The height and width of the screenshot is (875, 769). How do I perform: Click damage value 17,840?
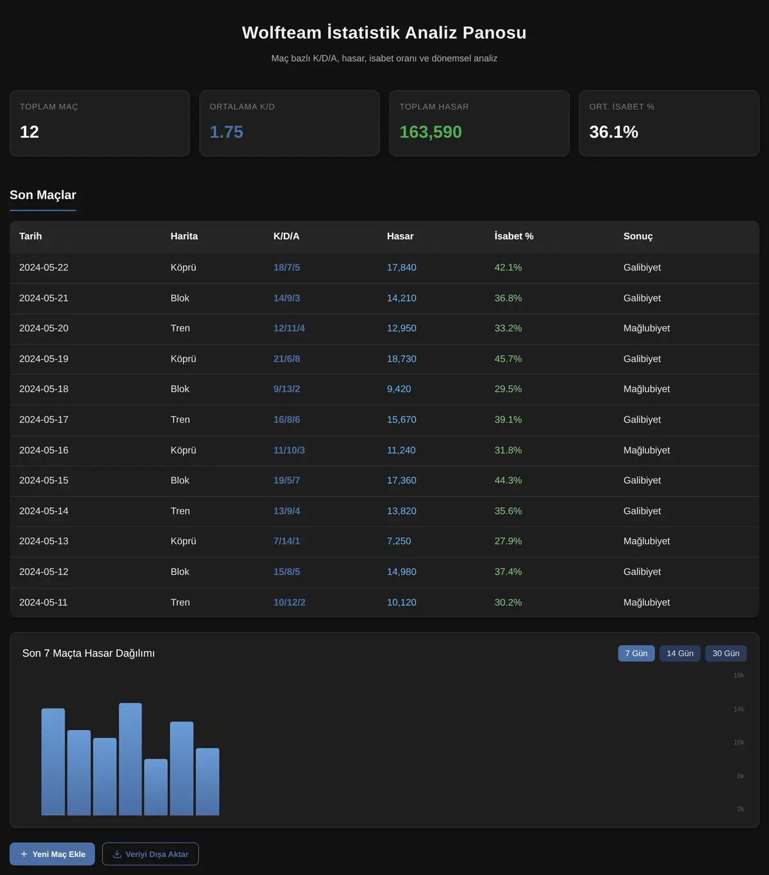tap(402, 268)
